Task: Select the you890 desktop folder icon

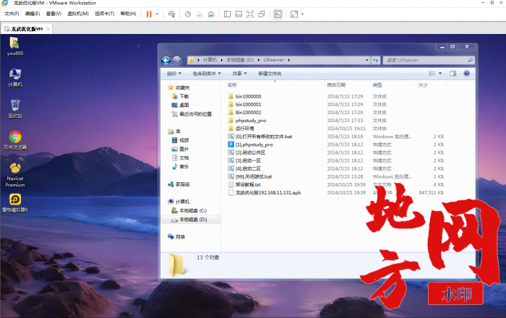Action: point(15,46)
